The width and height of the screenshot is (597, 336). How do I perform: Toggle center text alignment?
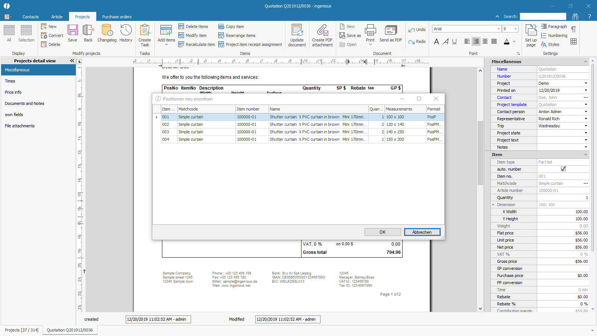[x=476, y=41]
